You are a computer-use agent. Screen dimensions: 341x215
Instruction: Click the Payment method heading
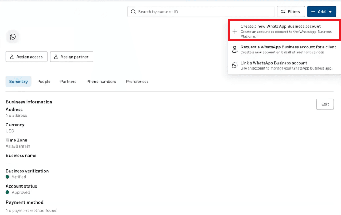pyautogui.click(x=25, y=202)
